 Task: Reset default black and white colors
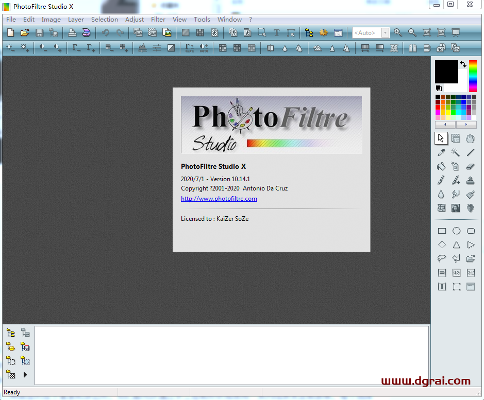[x=439, y=89]
